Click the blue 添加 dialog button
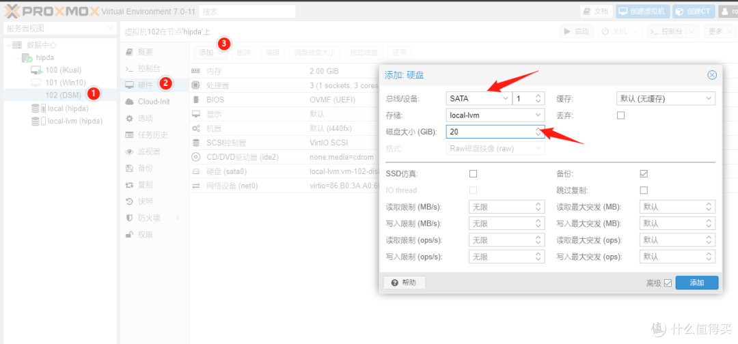738x344 pixels. (696, 283)
